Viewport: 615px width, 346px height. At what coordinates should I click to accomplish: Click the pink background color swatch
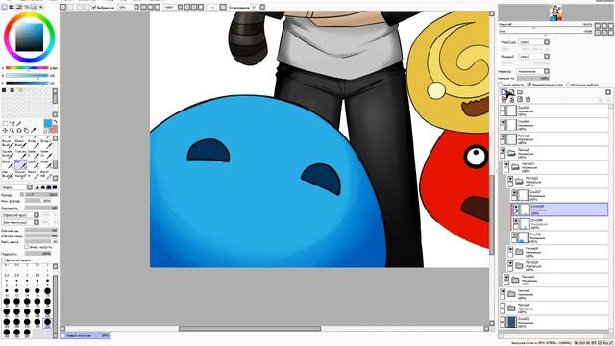point(54,129)
